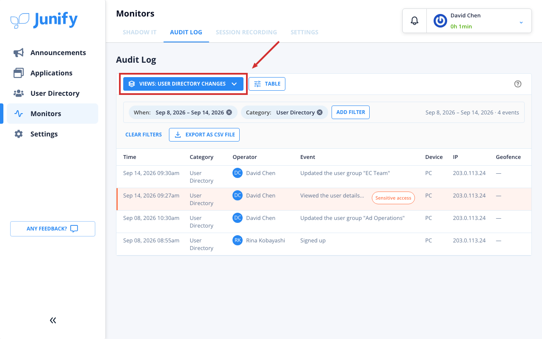Viewport: 542px width, 339px height.
Task: Click DC avatar in Ad Operations row
Action: point(238,218)
